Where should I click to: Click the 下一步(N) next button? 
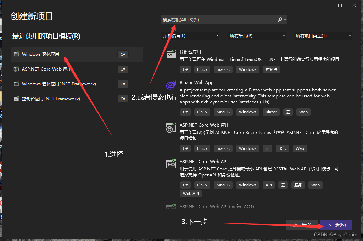click(x=336, y=225)
